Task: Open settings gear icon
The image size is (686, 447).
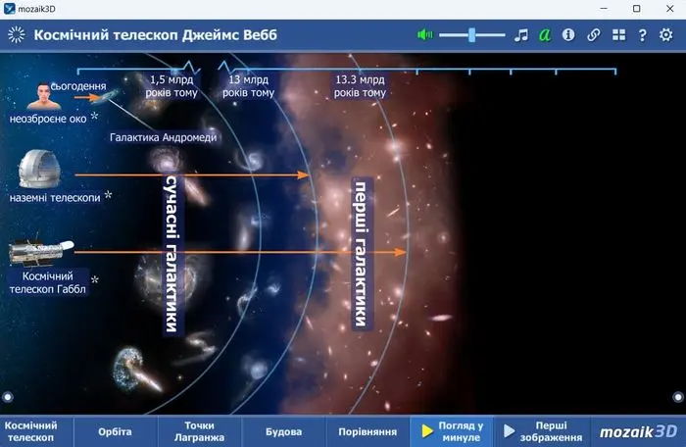Action: point(665,34)
